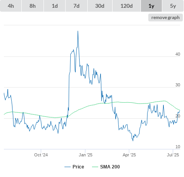This screenshot has width=184, height=177.
Task: Click the 30 y-axis value label
Action: [178, 85]
